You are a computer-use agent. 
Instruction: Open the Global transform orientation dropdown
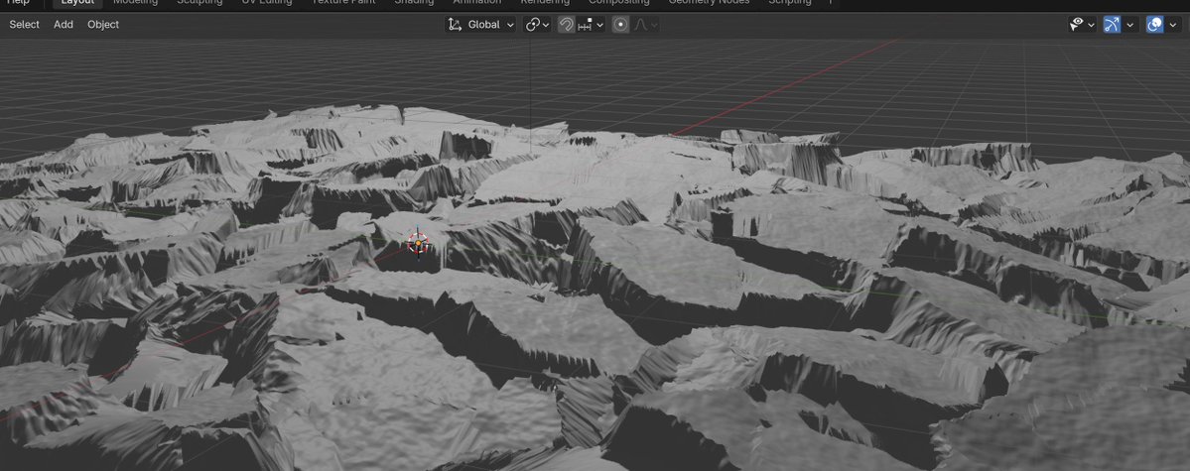click(x=480, y=24)
